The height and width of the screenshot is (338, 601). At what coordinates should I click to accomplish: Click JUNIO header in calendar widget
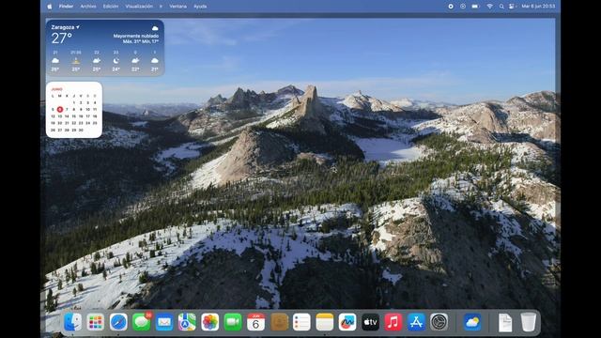tap(56, 89)
